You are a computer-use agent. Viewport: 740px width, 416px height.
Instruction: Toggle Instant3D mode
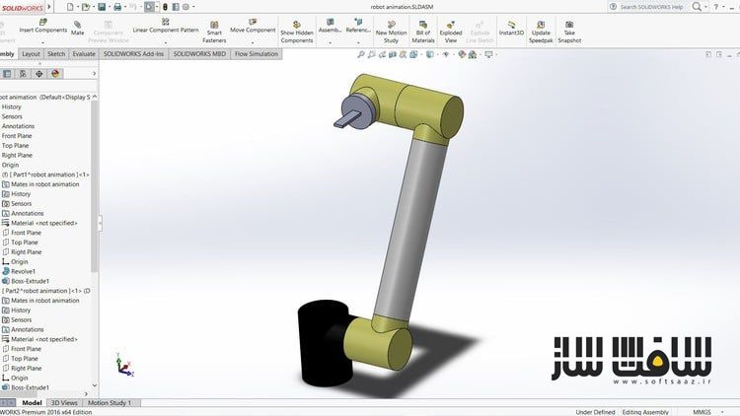point(511,29)
